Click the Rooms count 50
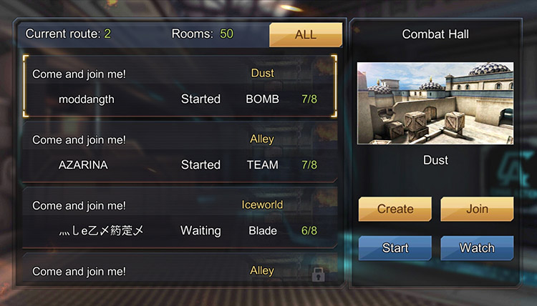 (x=226, y=34)
